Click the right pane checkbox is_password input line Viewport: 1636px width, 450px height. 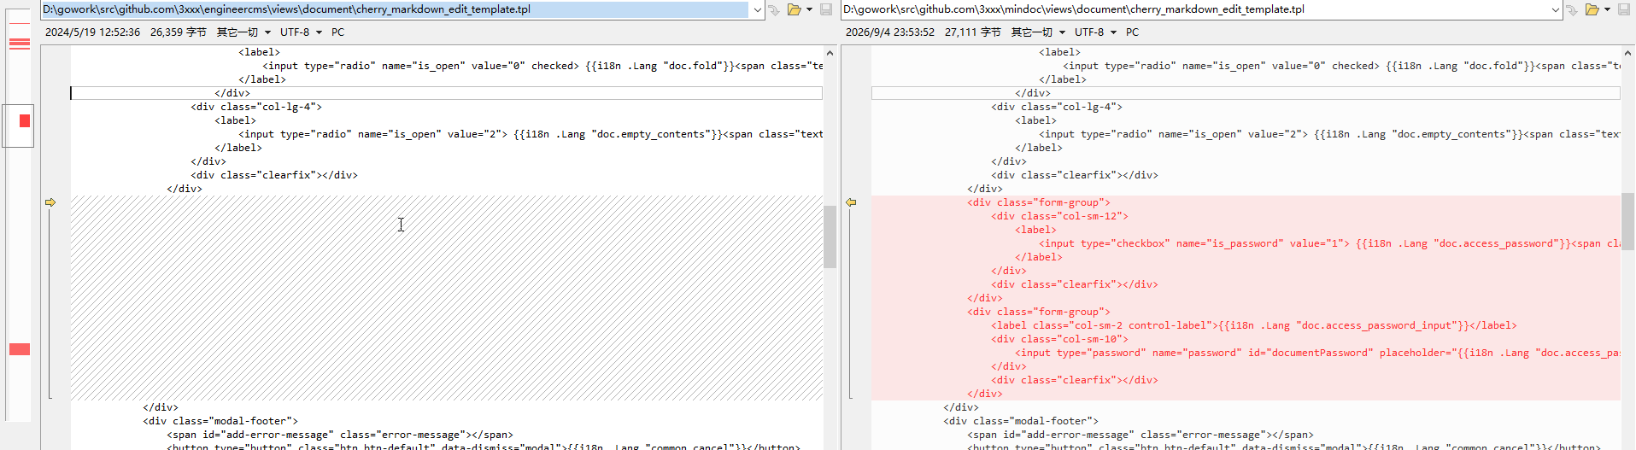coord(1329,243)
